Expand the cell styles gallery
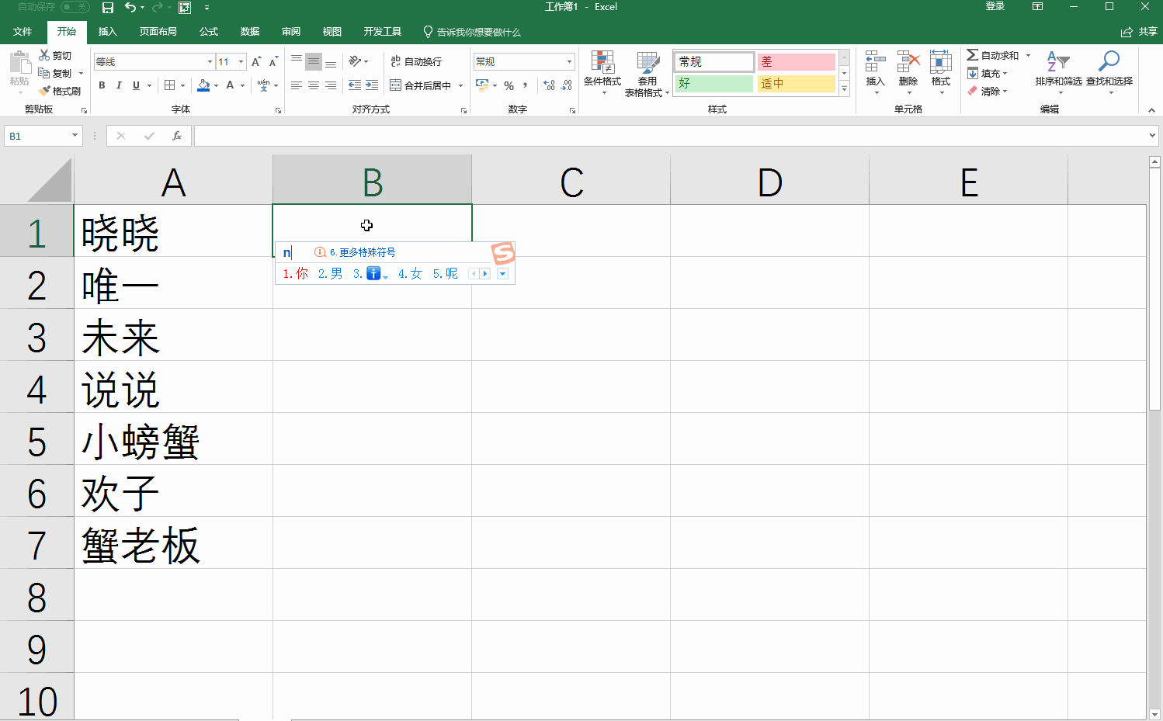 (845, 89)
